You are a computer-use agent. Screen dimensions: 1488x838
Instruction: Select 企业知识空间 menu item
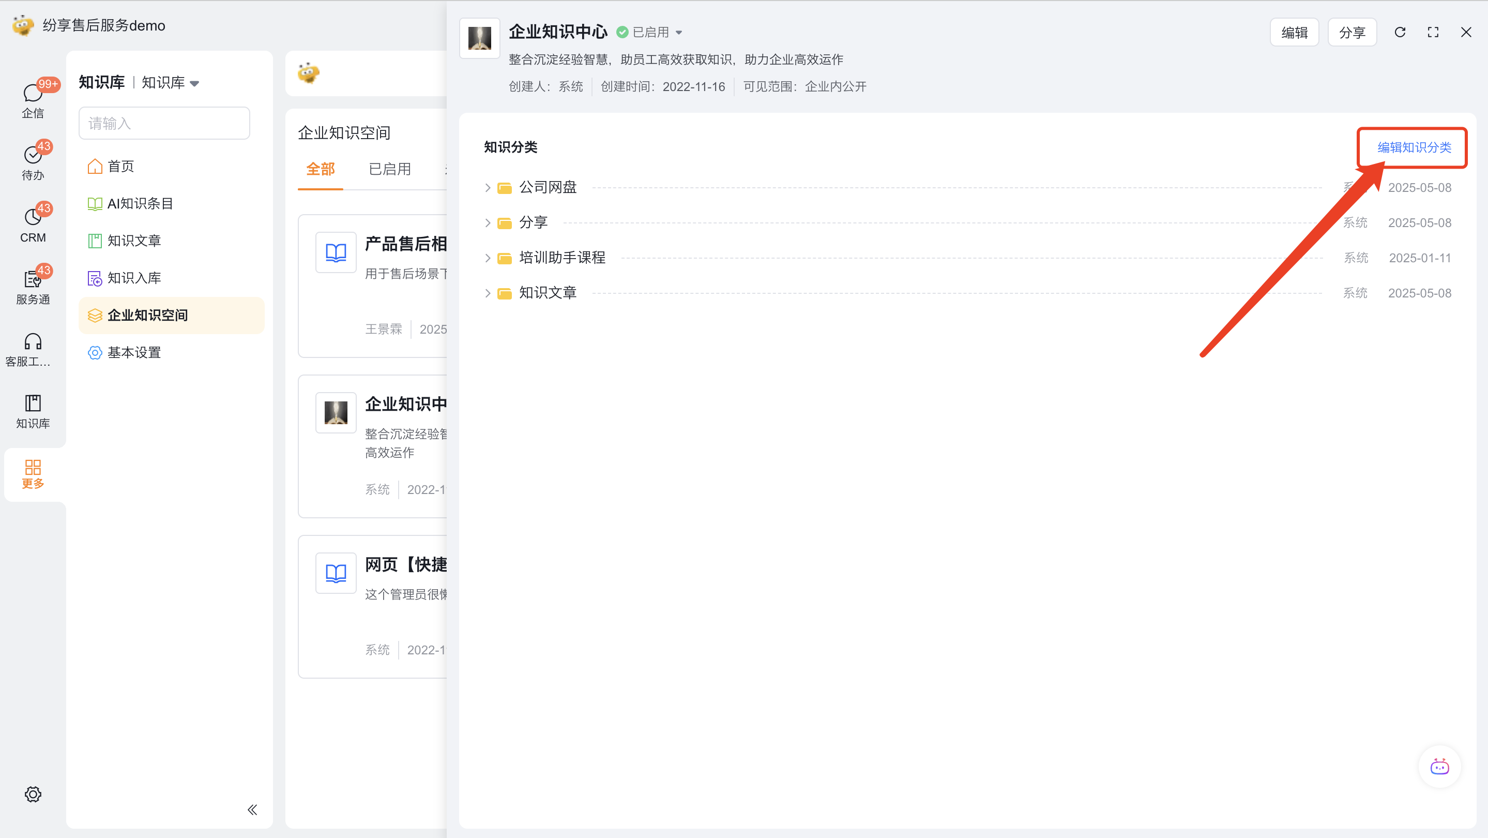point(172,316)
